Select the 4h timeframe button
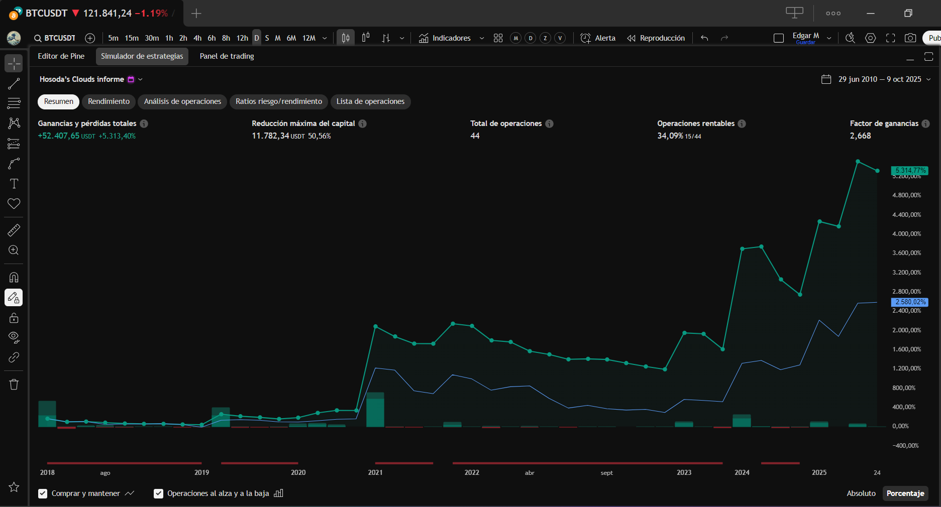Screen dimensions: 941x507 [x=197, y=38]
